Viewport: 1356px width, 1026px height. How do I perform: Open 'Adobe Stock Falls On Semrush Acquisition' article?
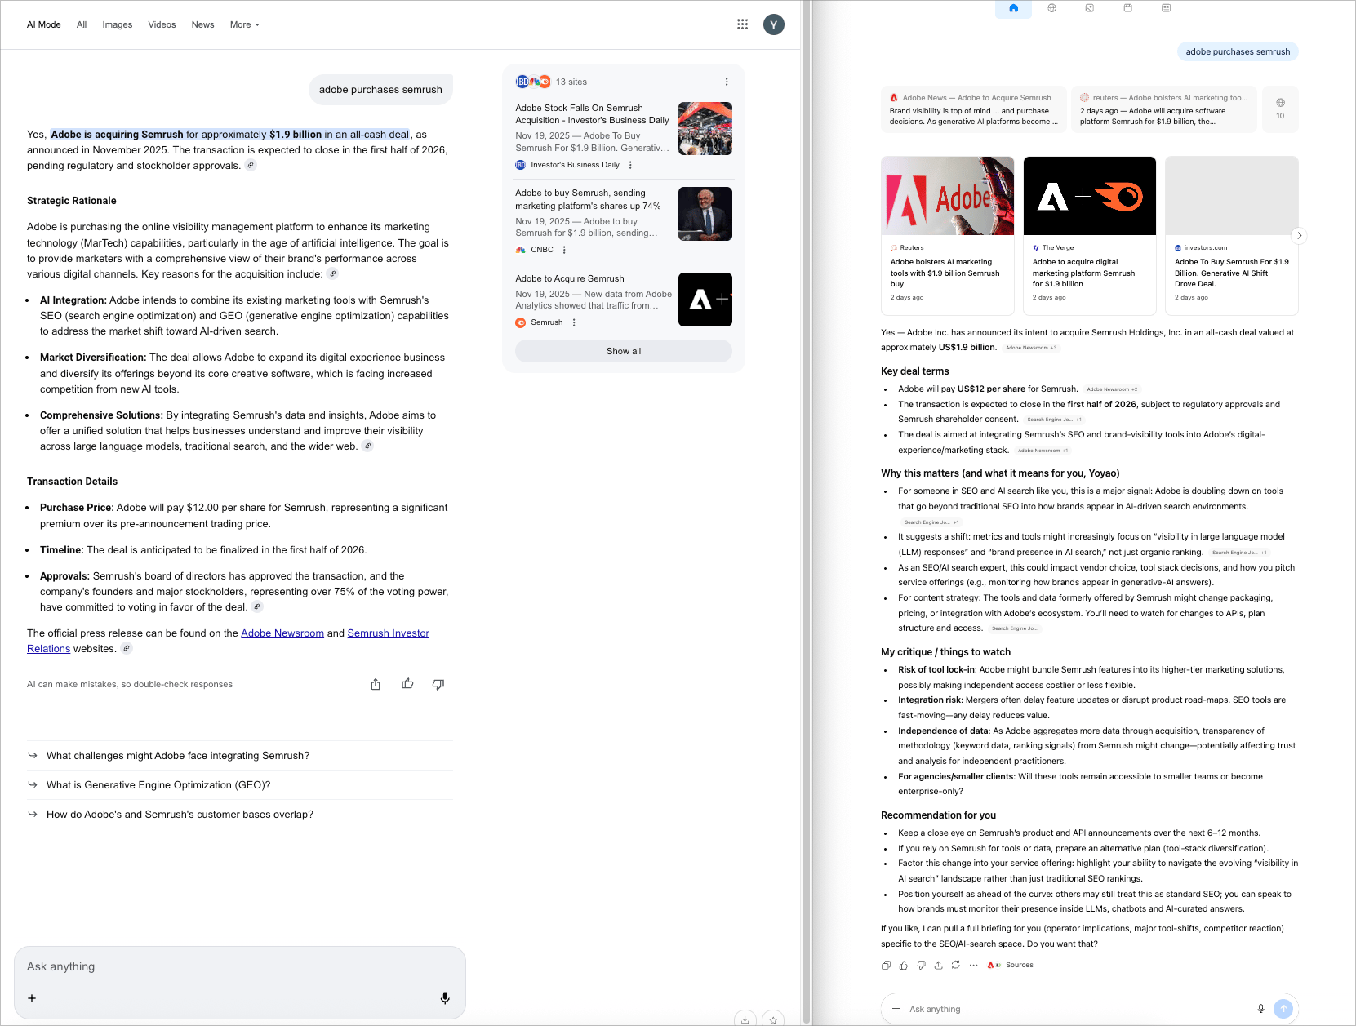pos(592,114)
